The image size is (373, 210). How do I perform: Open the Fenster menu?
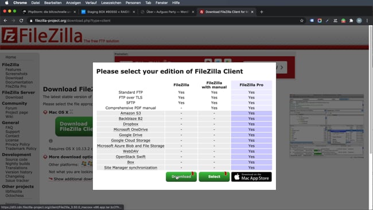161,3
